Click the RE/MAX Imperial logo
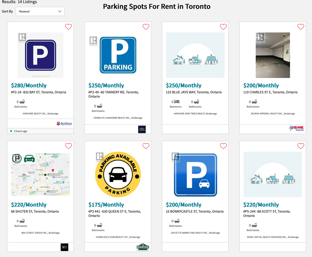The height and width of the screenshot is (257, 312). tap(296, 128)
